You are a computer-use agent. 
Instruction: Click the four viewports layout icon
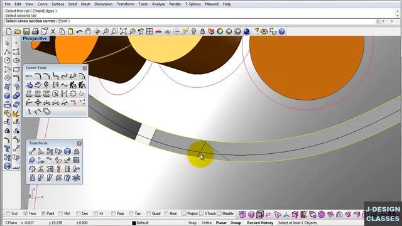click(x=149, y=31)
